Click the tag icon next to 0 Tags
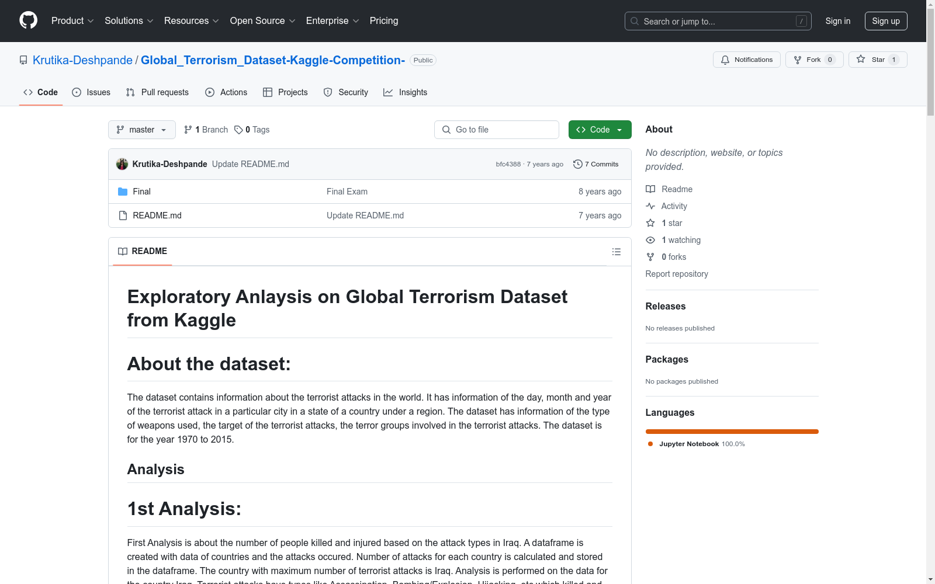 tap(238, 130)
